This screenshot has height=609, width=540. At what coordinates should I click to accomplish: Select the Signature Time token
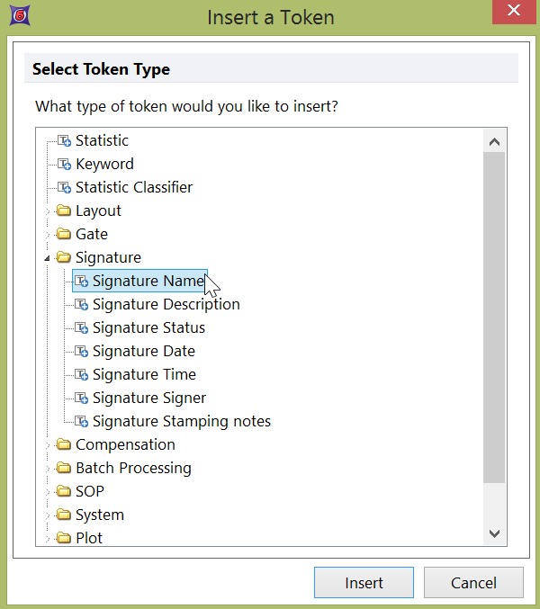pyautogui.click(x=143, y=374)
